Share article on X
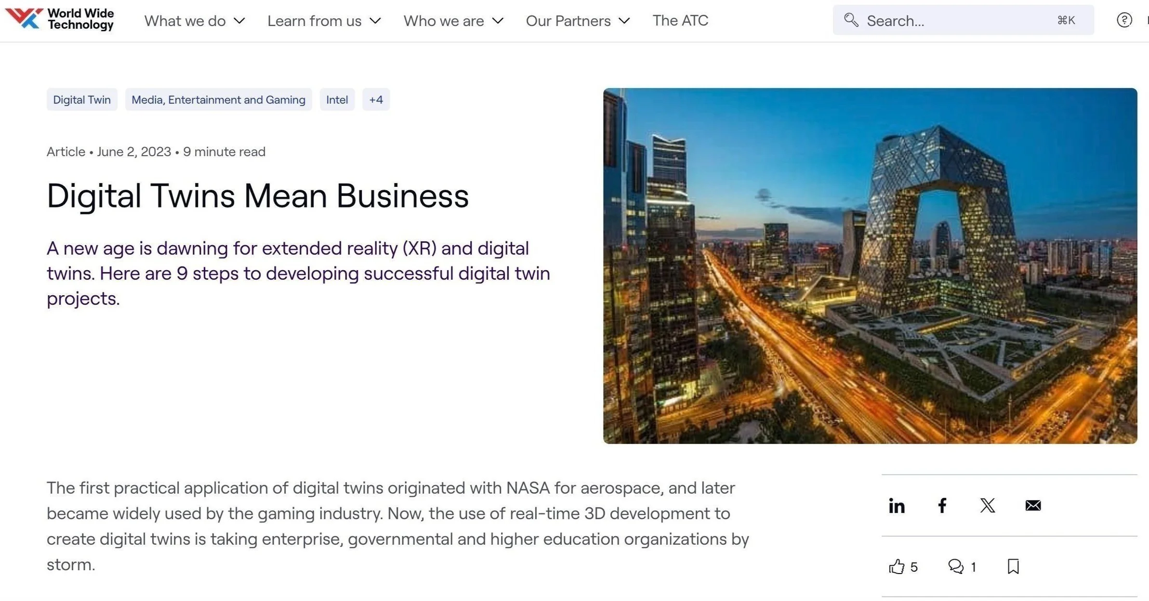This screenshot has height=601, width=1149. tap(987, 506)
